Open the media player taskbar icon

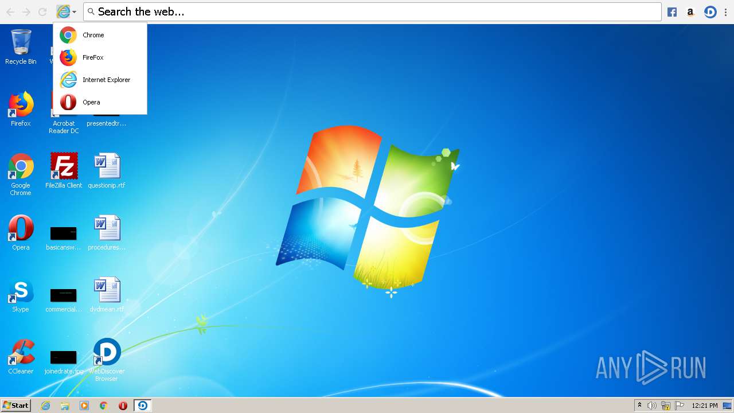(x=84, y=406)
